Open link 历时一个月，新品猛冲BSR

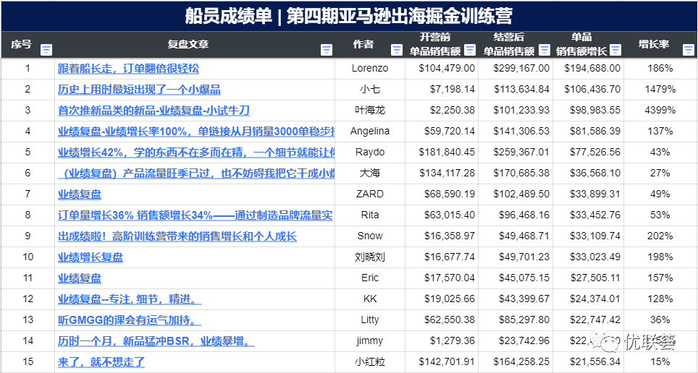(x=156, y=341)
